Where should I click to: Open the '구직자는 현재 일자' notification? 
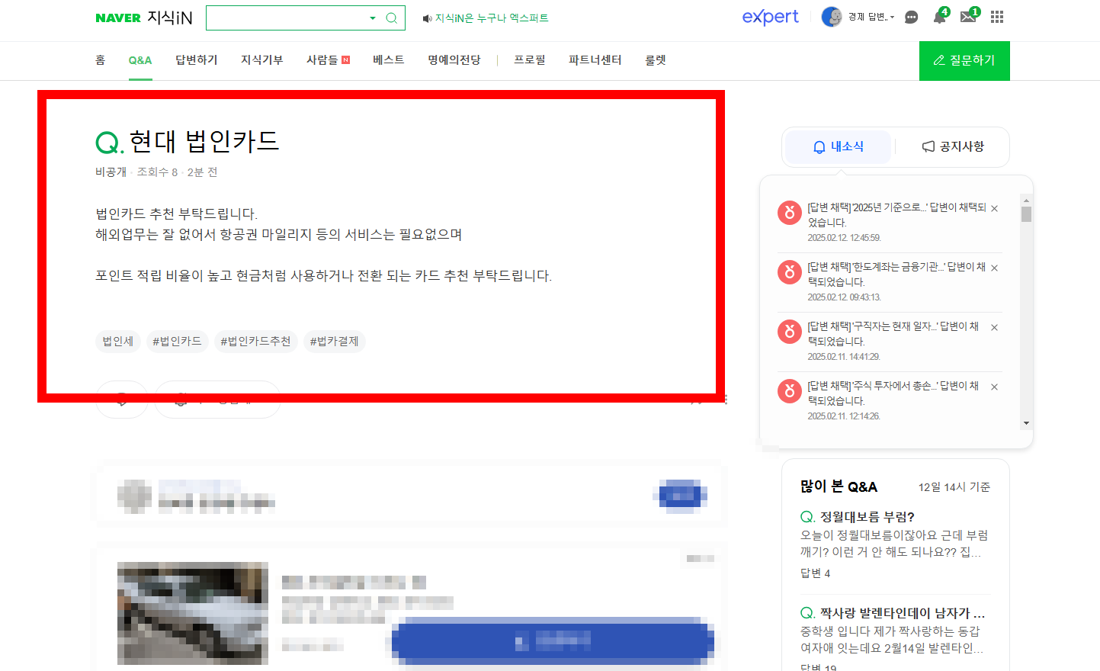pyautogui.click(x=893, y=334)
